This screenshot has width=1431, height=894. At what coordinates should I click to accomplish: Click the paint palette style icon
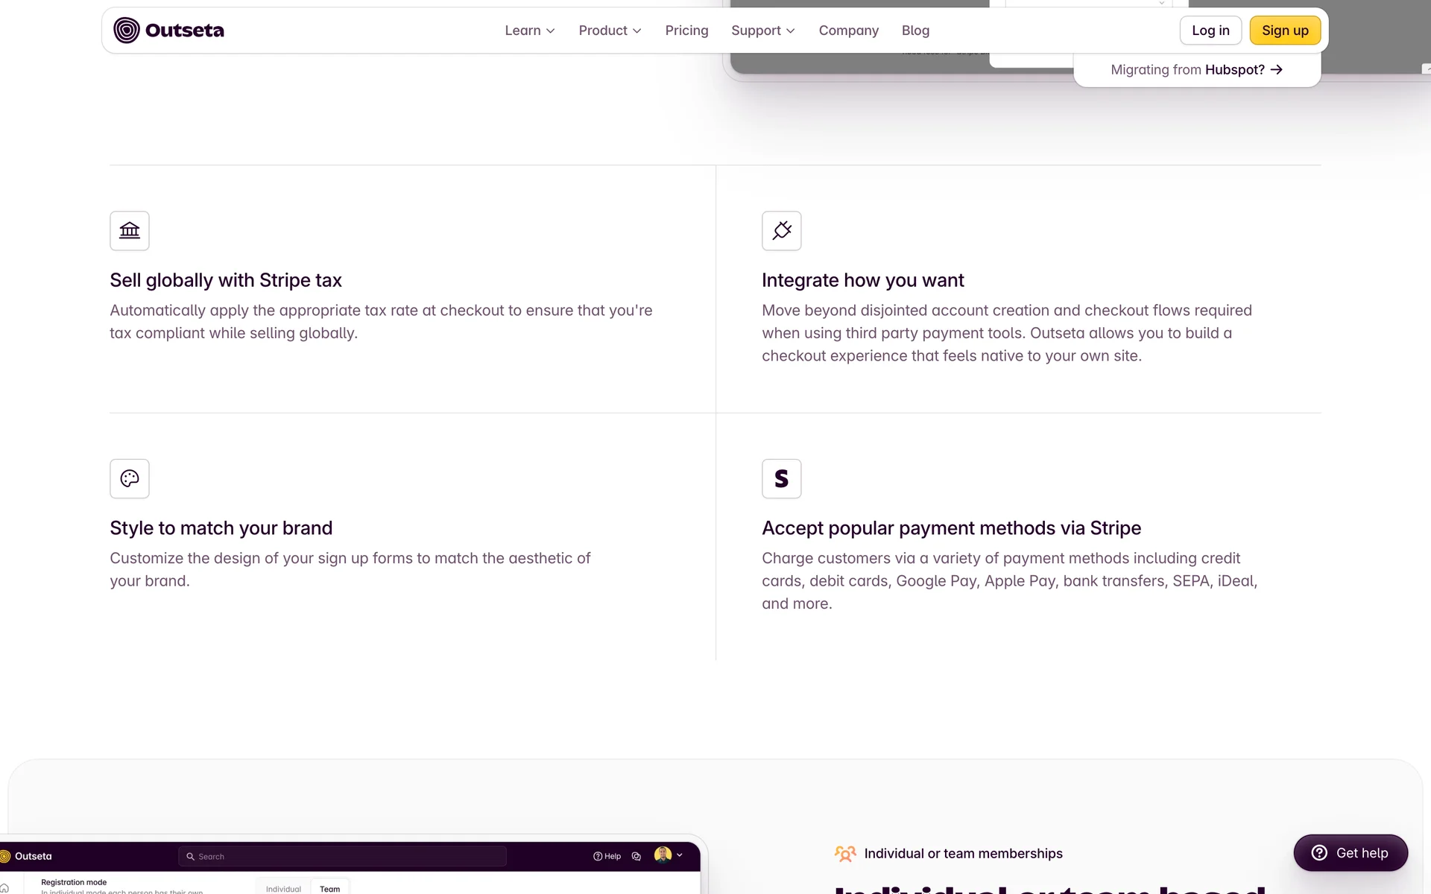tap(130, 478)
